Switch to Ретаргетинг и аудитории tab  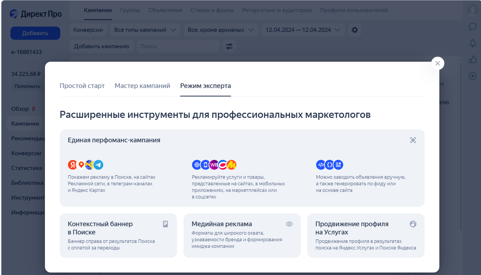pos(277,10)
